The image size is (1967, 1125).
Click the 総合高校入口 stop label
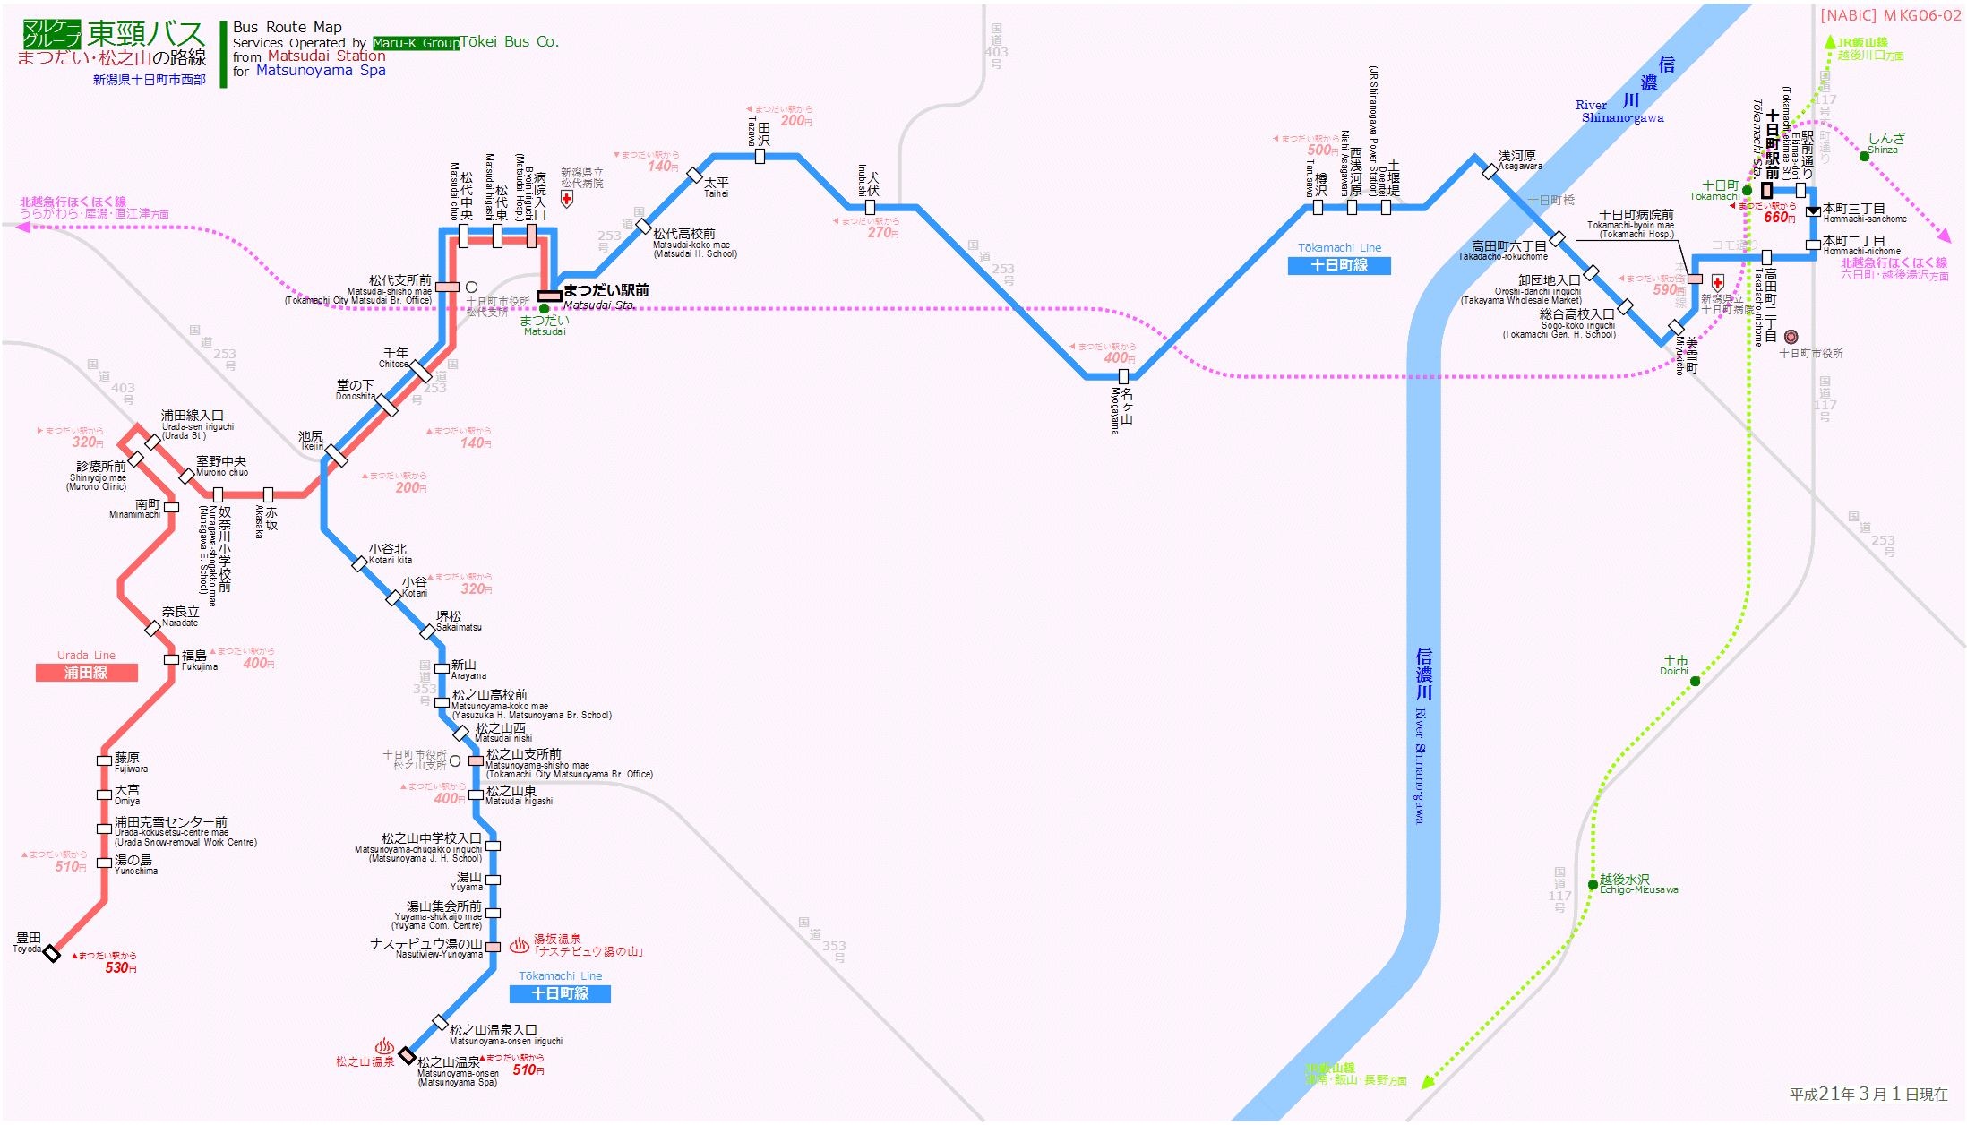[x=1576, y=313]
